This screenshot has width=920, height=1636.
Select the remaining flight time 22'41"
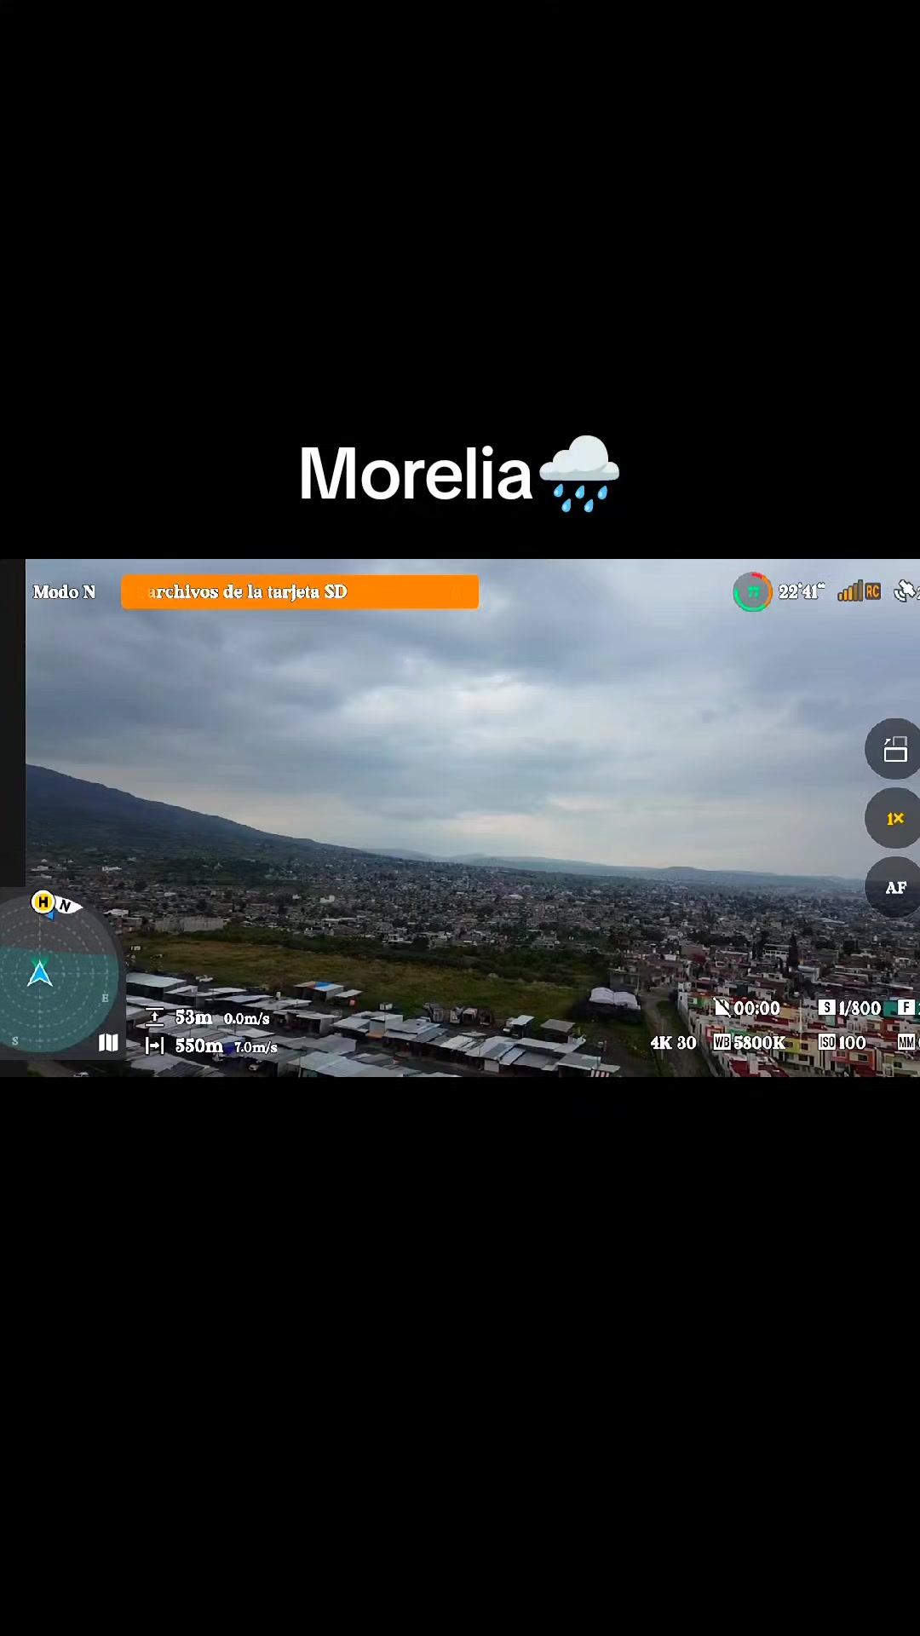pos(802,591)
